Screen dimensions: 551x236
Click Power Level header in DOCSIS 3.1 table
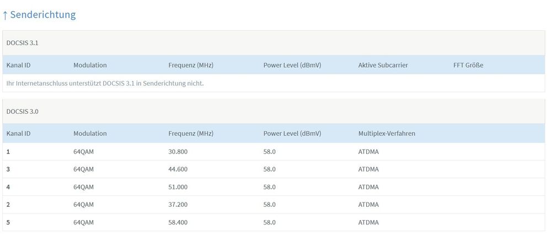tap(292, 65)
